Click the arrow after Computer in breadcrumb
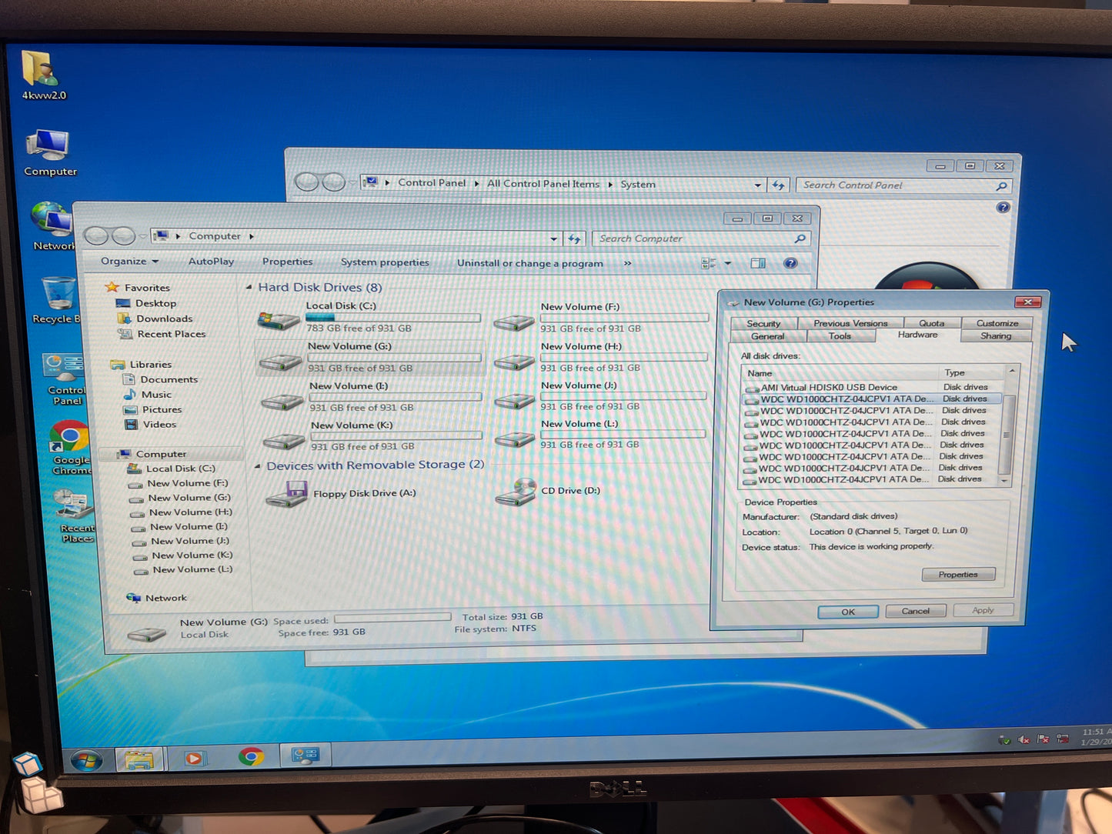The image size is (1112, 834). tap(252, 237)
